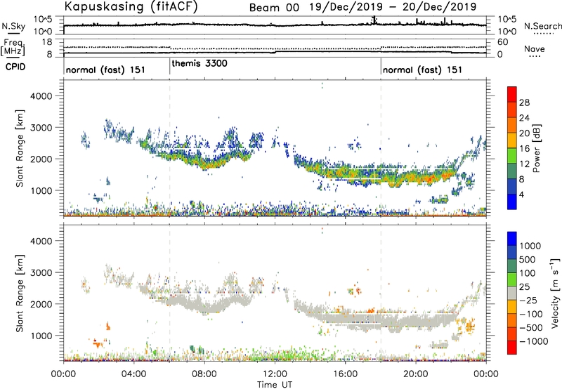Click the 28 tick on Power colorbar
Screen dimensions: 562x389
coord(524,103)
